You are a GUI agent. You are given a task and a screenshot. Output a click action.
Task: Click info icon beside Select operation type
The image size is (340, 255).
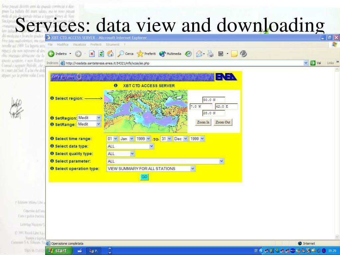click(52, 168)
